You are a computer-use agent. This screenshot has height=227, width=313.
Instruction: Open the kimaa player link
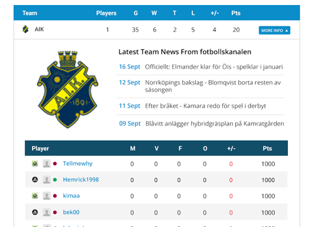click(x=71, y=196)
